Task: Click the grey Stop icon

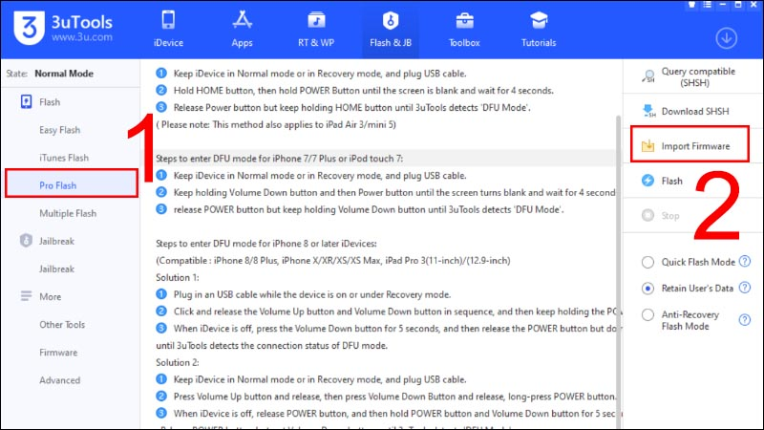Action: [647, 215]
